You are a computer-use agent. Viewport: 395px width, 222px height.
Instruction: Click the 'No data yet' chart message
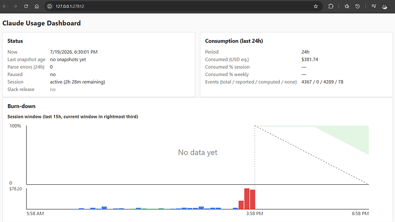tap(197, 152)
